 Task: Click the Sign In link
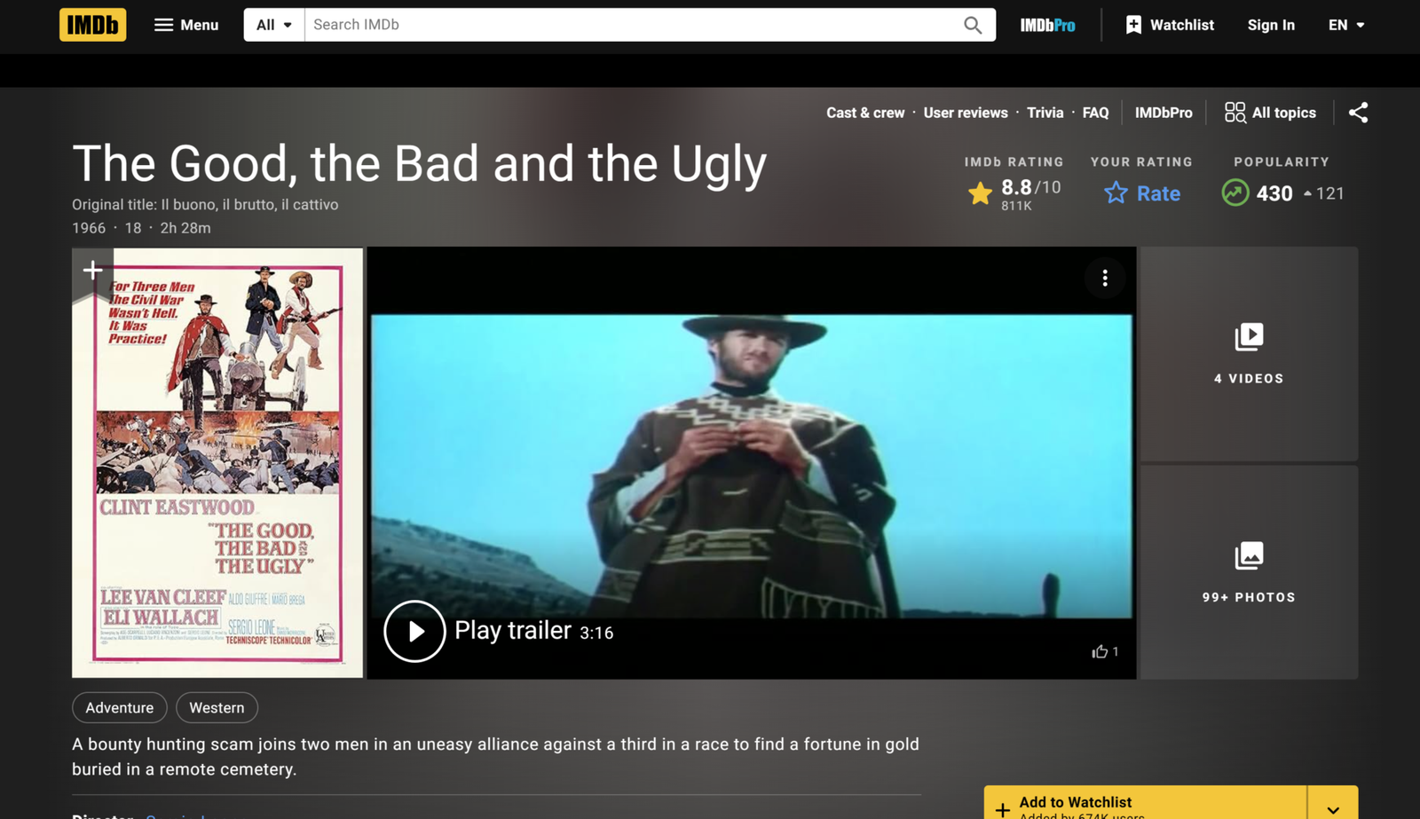pyautogui.click(x=1270, y=25)
